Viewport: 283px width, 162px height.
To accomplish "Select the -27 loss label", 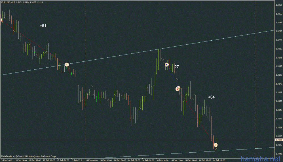I will (176, 67).
